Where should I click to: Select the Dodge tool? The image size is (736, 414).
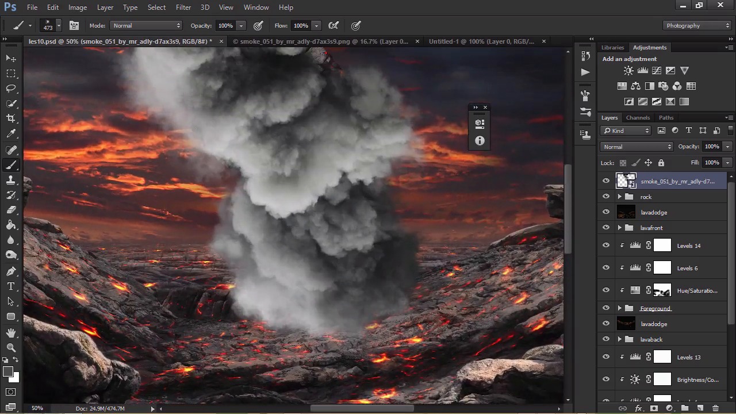(x=11, y=255)
